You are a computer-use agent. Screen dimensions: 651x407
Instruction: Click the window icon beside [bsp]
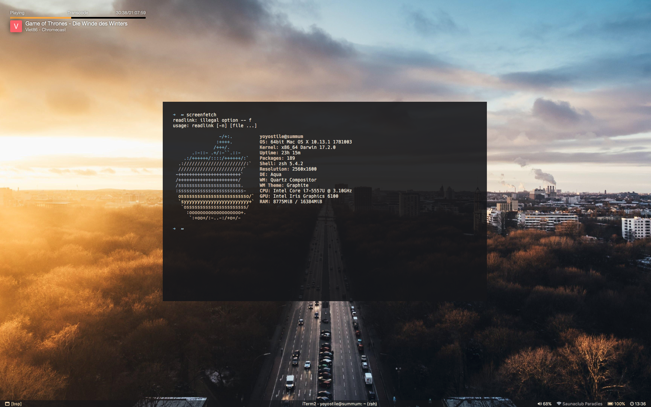click(7, 404)
